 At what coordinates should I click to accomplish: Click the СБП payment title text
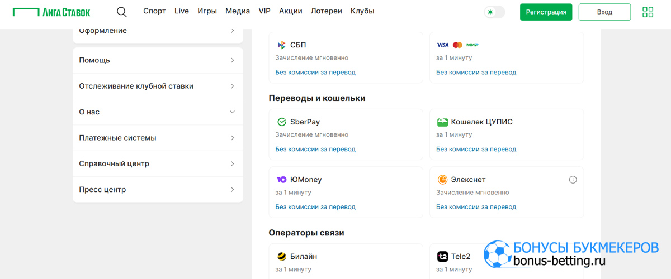pyautogui.click(x=298, y=45)
